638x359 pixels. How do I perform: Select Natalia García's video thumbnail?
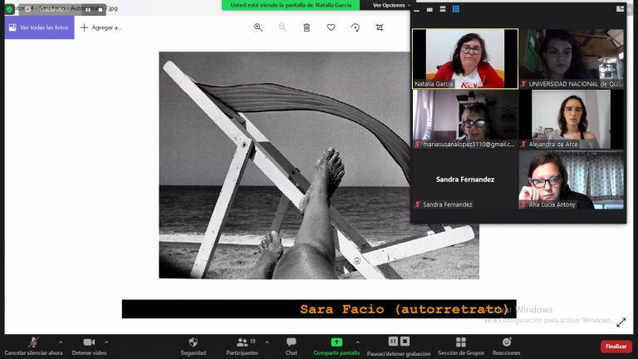coord(464,58)
